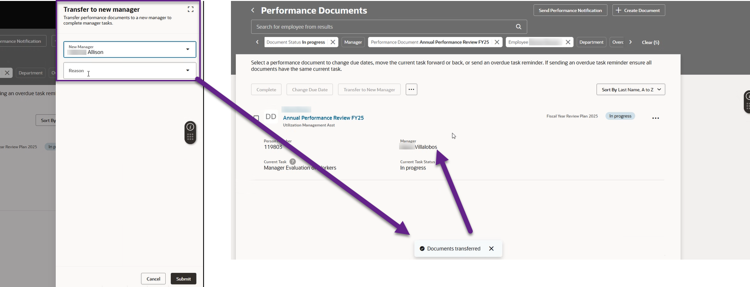Dismiss the Documents transferred toast
750x287 pixels.
pos(491,249)
